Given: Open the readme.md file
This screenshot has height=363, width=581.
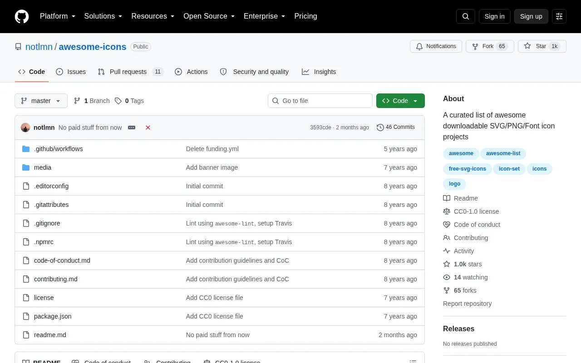Looking at the screenshot, I should point(50,335).
